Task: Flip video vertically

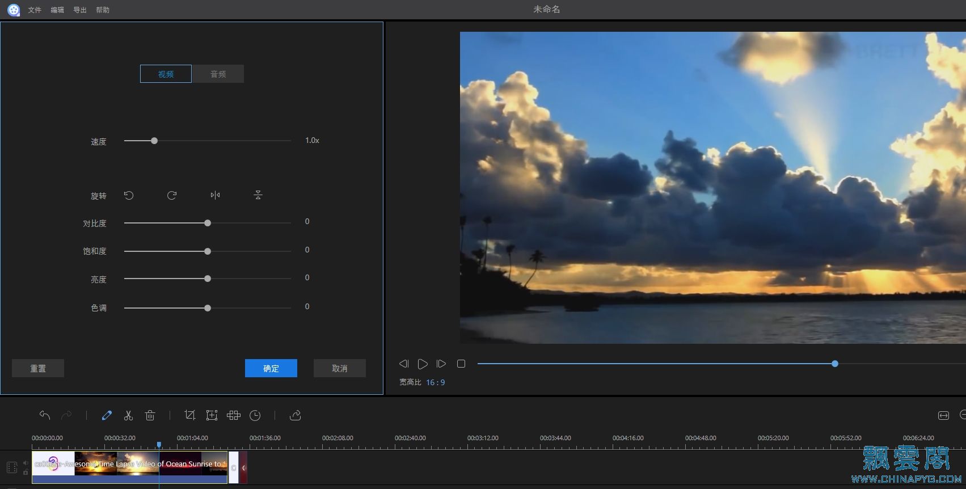Action: (258, 195)
